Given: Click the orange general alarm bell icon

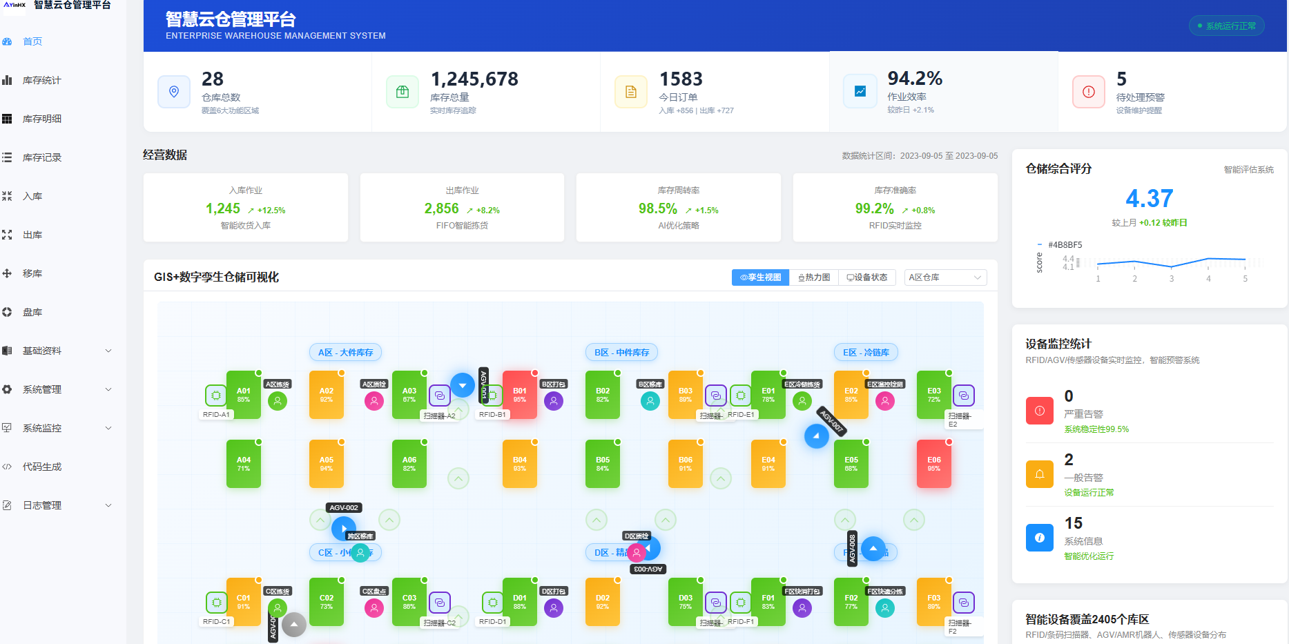Looking at the screenshot, I should point(1039,474).
